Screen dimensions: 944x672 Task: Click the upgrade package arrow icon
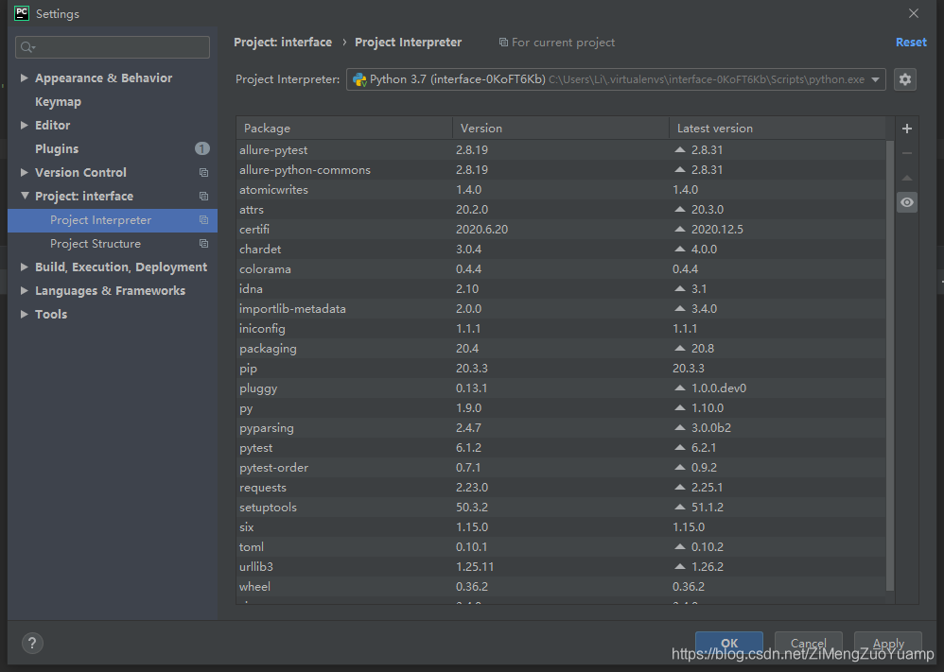907,178
